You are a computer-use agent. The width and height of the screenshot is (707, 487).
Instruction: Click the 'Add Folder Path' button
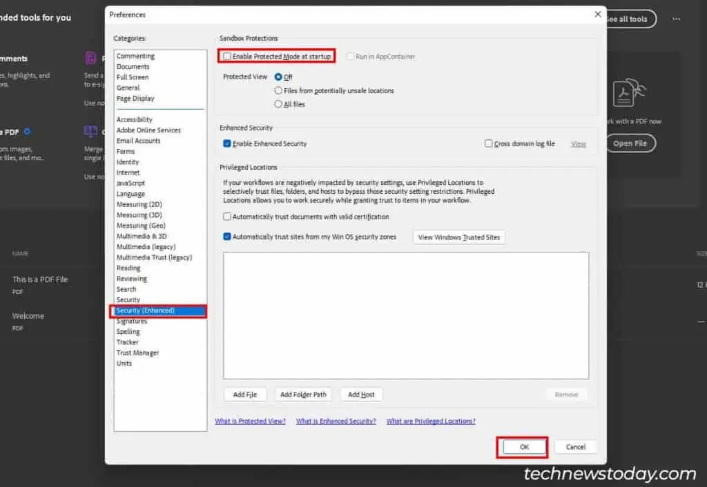tap(303, 394)
